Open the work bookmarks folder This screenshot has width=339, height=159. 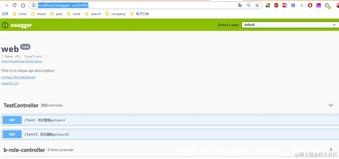pos(74,14)
